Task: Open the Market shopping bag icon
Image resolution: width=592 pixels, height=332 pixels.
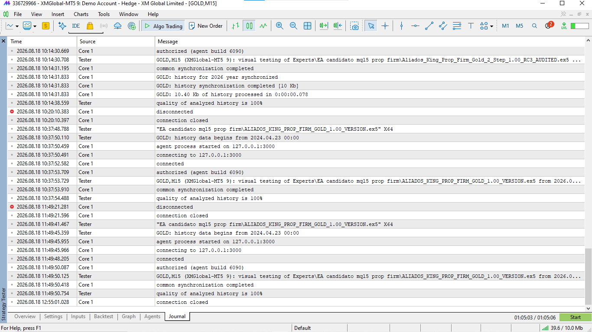Action: click(90, 26)
